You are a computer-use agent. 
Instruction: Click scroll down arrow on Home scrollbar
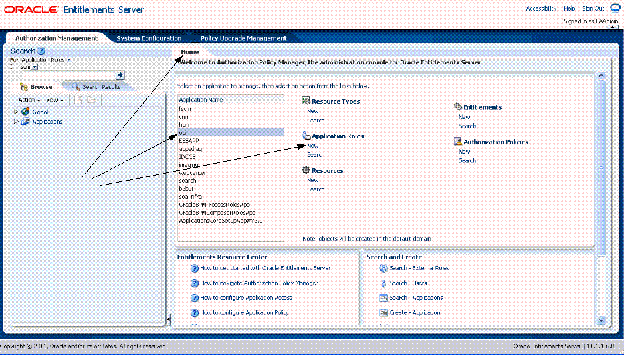[601, 320]
